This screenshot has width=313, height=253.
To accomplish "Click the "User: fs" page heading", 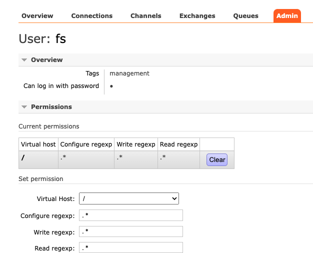I will pyautogui.click(x=42, y=39).
